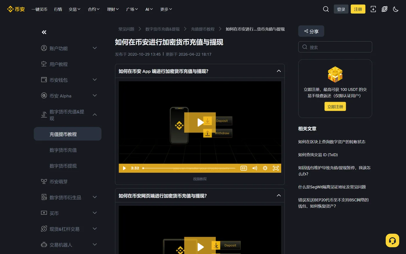Open the search magnifier in top bar
Screen dimensions: 406x254
pyautogui.click(x=326, y=9)
